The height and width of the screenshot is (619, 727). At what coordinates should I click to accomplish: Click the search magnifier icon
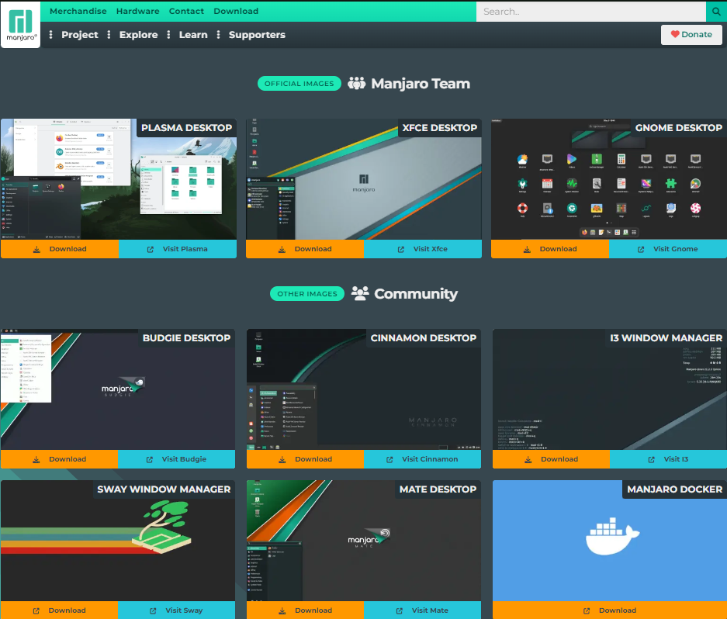coord(715,11)
